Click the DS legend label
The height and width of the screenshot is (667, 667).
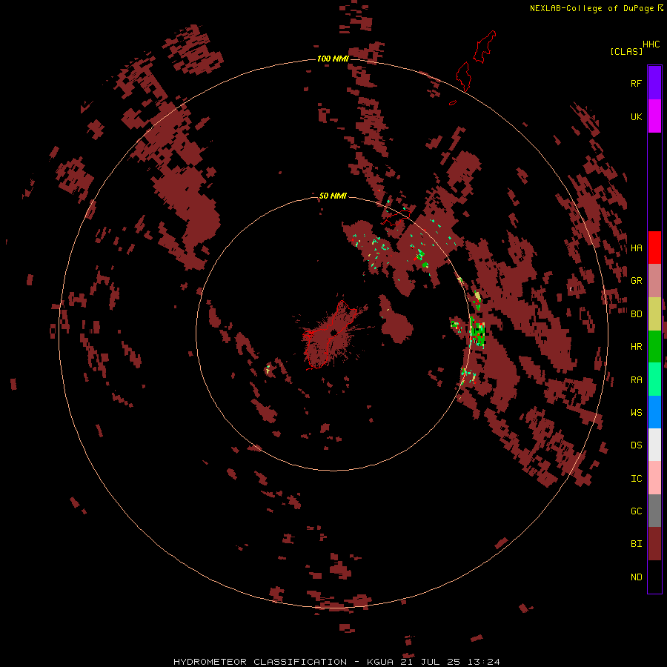point(636,445)
